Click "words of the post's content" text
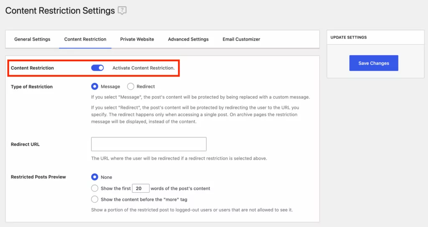The height and width of the screenshot is (227, 428). tap(181, 188)
